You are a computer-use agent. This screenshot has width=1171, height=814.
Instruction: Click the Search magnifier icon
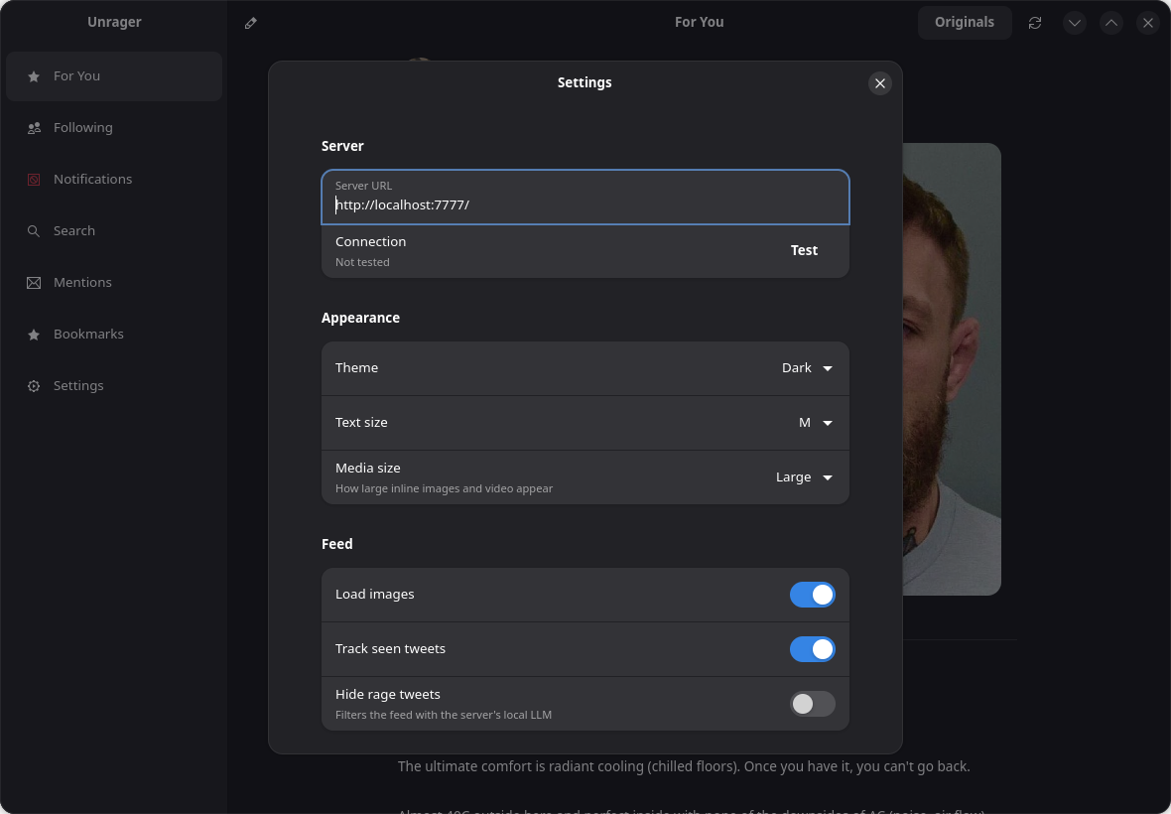click(34, 230)
